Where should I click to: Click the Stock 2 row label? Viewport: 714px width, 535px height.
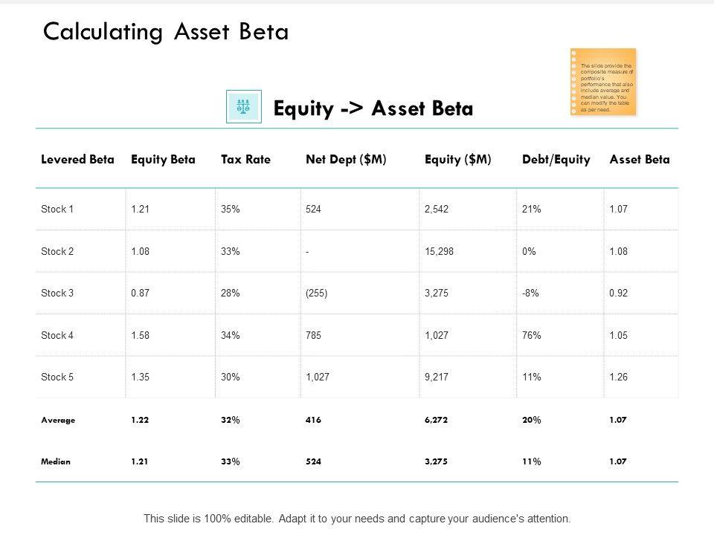[57, 251]
